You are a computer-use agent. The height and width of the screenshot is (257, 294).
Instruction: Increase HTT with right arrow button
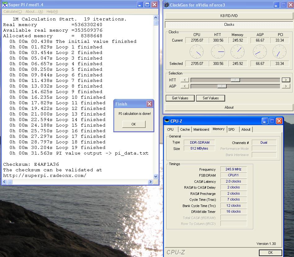point(286,80)
